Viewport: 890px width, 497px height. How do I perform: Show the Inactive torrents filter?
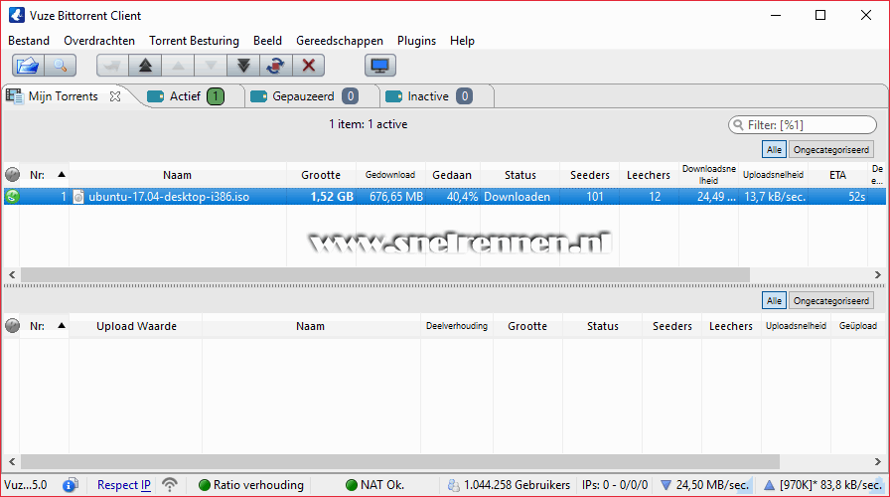[429, 96]
